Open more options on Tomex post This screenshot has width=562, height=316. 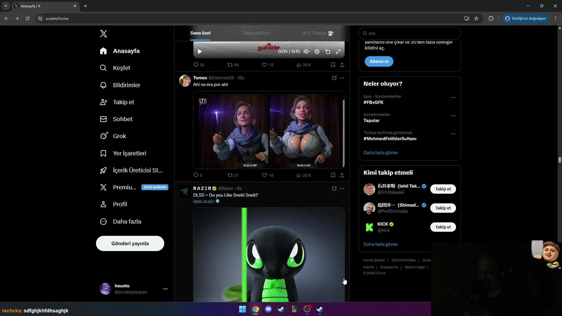click(342, 78)
